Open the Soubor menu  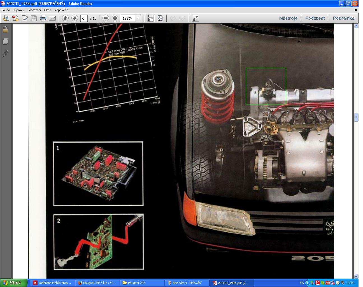(6, 10)
